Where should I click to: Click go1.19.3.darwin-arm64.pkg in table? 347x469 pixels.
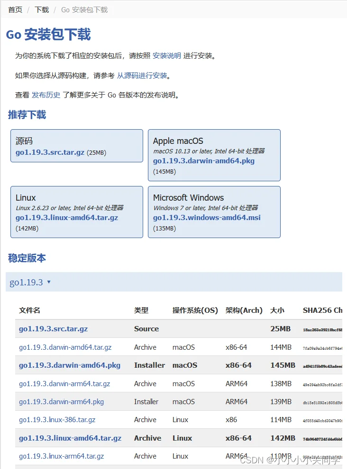(x=62, y=402)
